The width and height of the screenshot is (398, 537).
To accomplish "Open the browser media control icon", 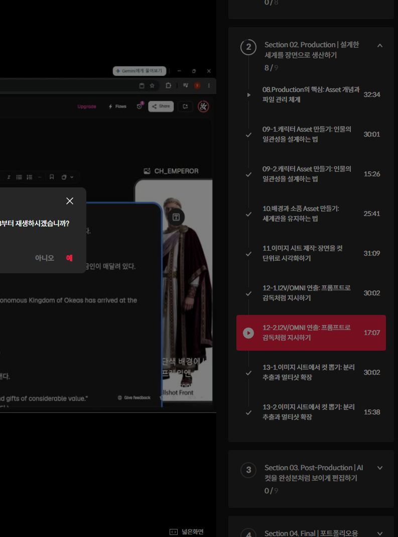I will [186, 85].
